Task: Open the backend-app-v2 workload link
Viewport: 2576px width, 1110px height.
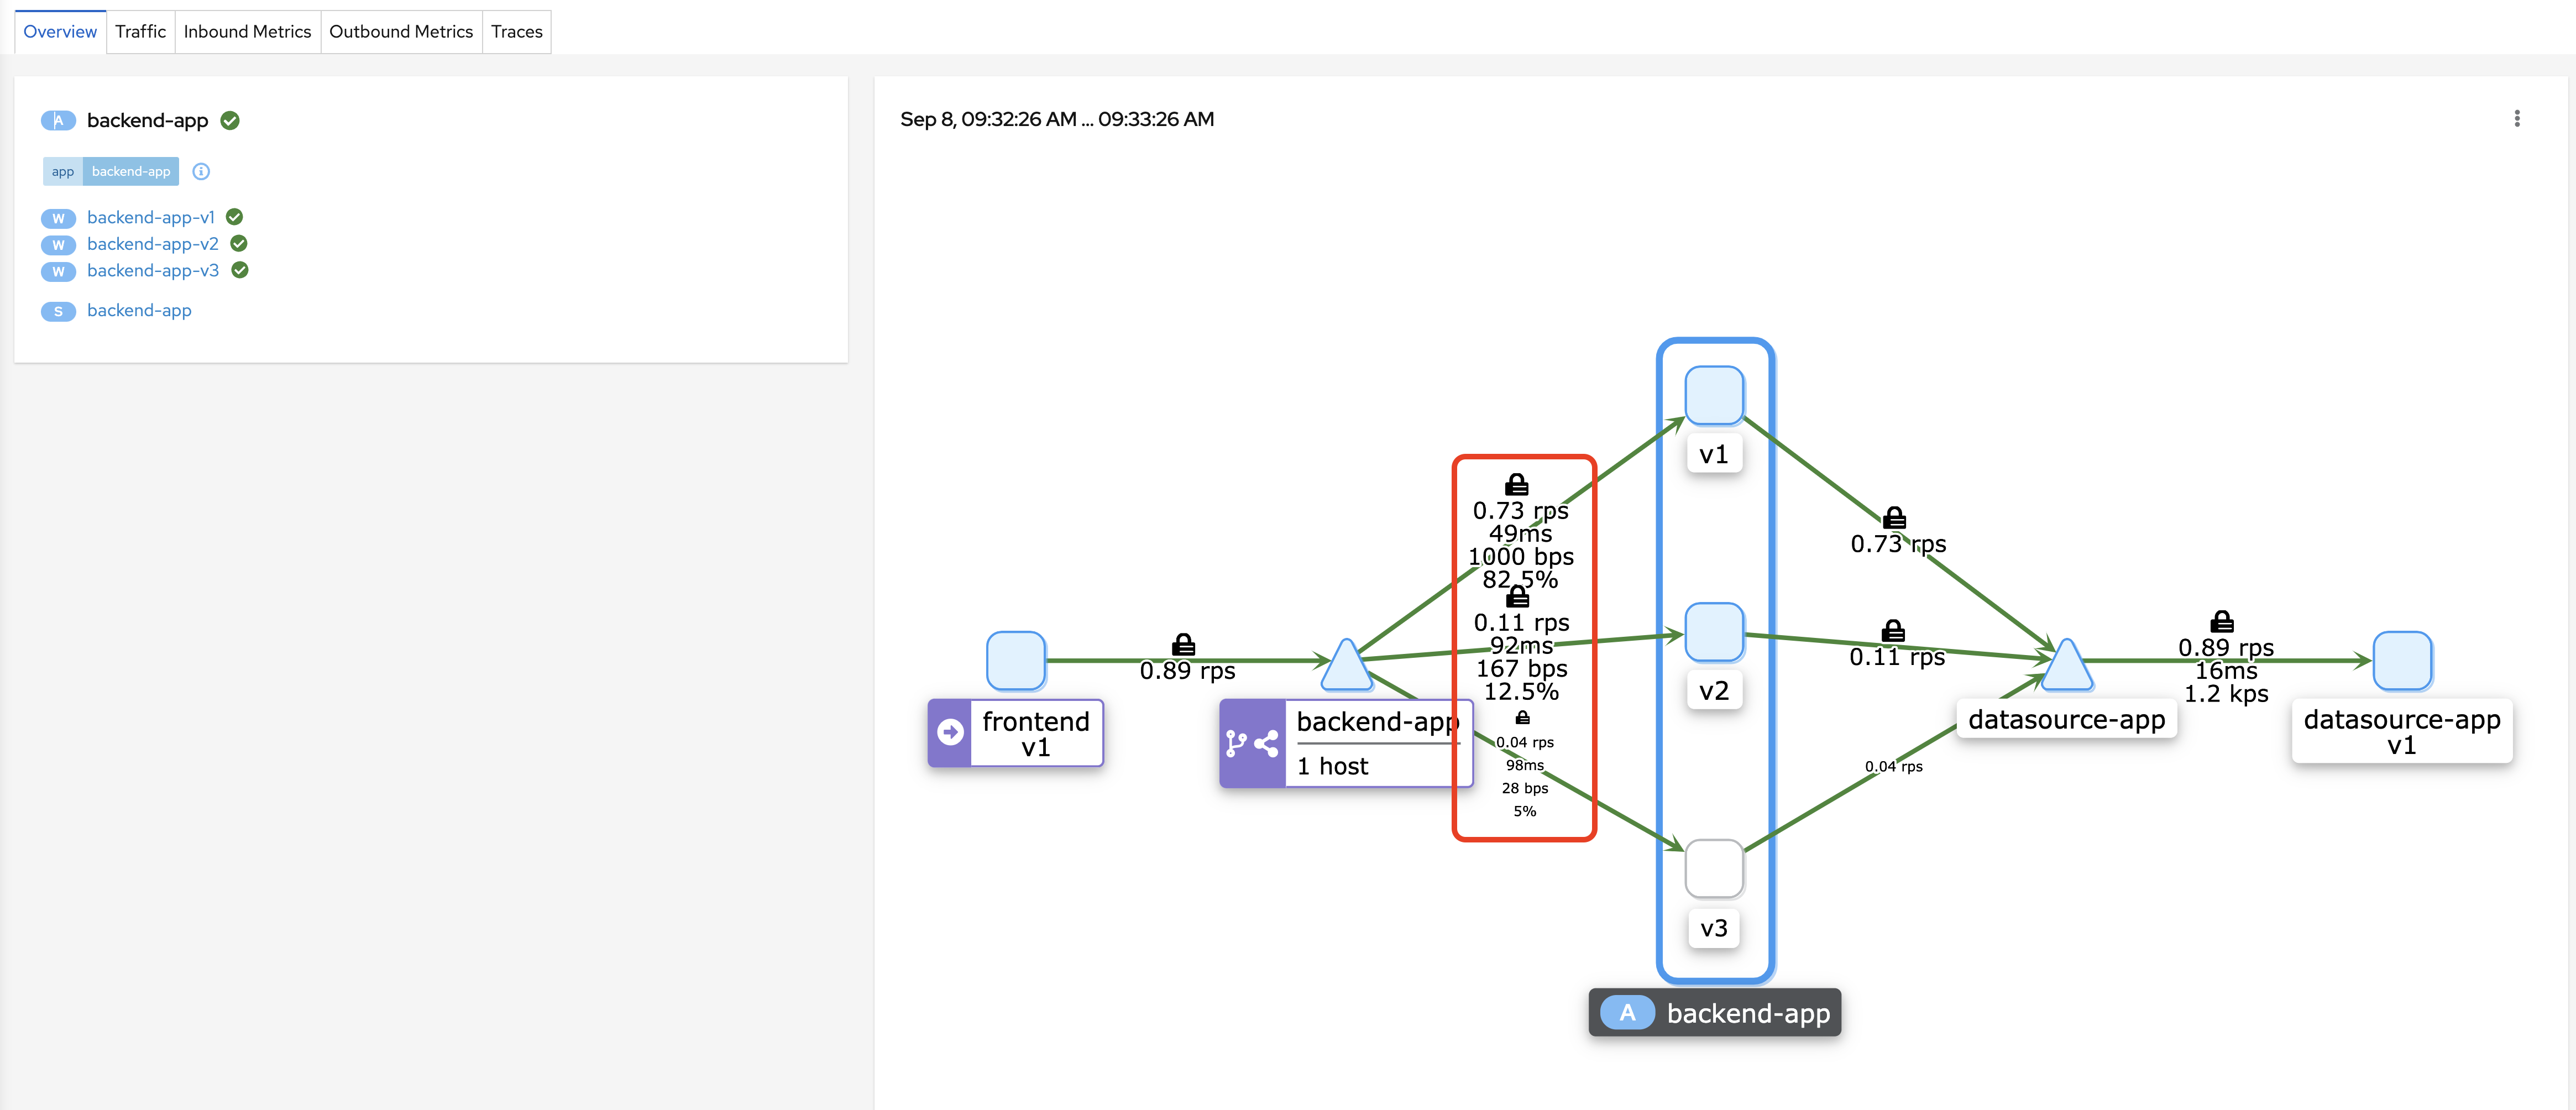Action: coord(152,244)
